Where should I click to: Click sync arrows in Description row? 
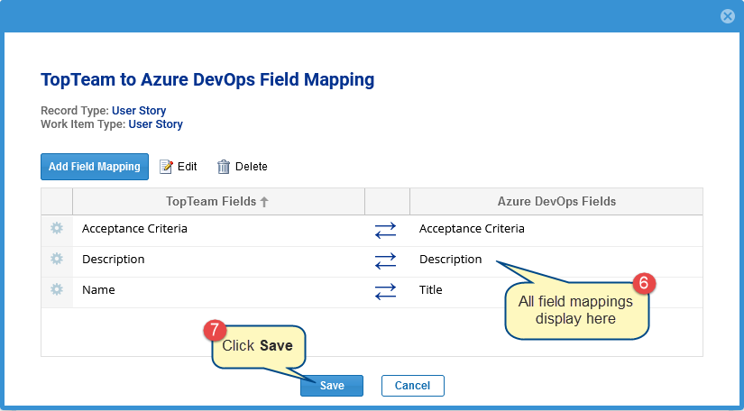[385, 260]
